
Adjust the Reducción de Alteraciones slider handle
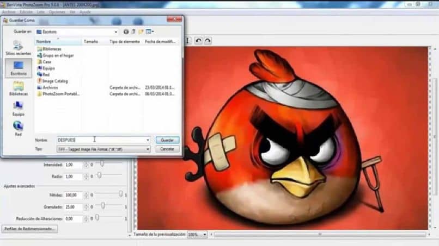[x=97, y=218]
